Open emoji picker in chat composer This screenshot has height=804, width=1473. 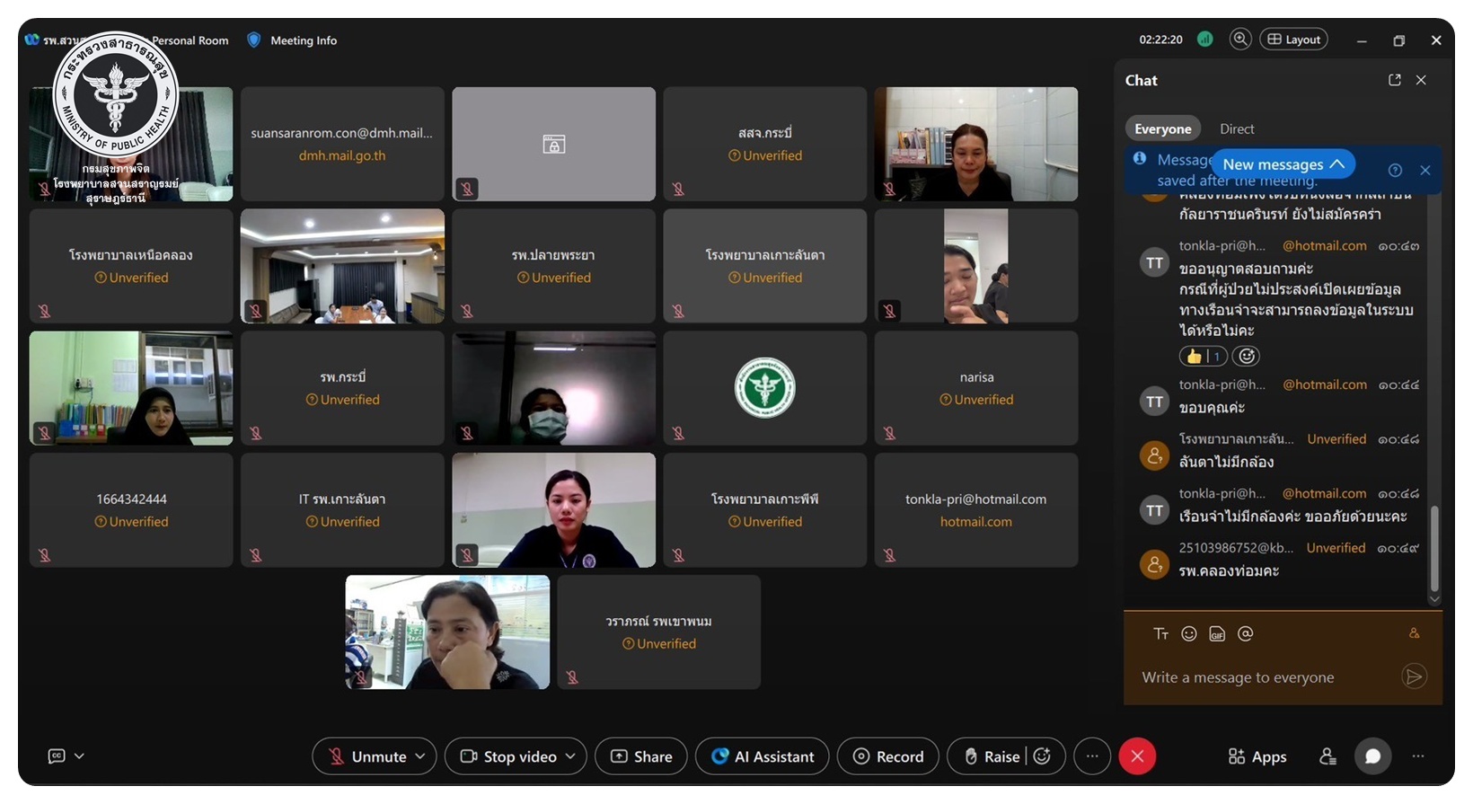click(1189, 633)
